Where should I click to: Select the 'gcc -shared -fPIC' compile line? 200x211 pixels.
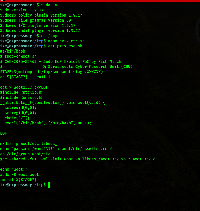tap(78, 159)
